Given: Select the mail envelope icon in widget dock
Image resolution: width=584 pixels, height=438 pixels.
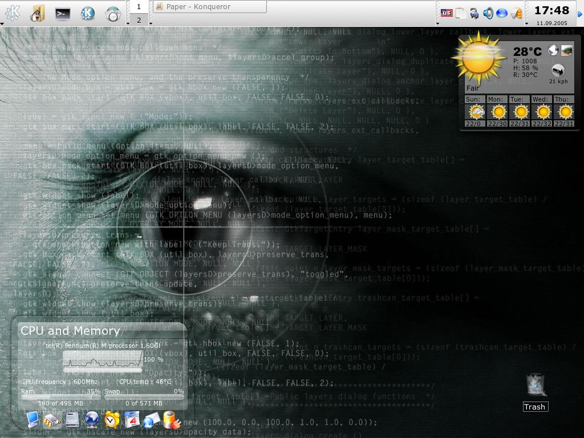Looking at the screenshot, I should coord(151,420).
